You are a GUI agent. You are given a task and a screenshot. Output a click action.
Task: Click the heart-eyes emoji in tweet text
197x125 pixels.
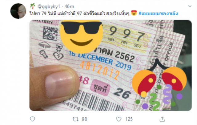pos(134,13)
